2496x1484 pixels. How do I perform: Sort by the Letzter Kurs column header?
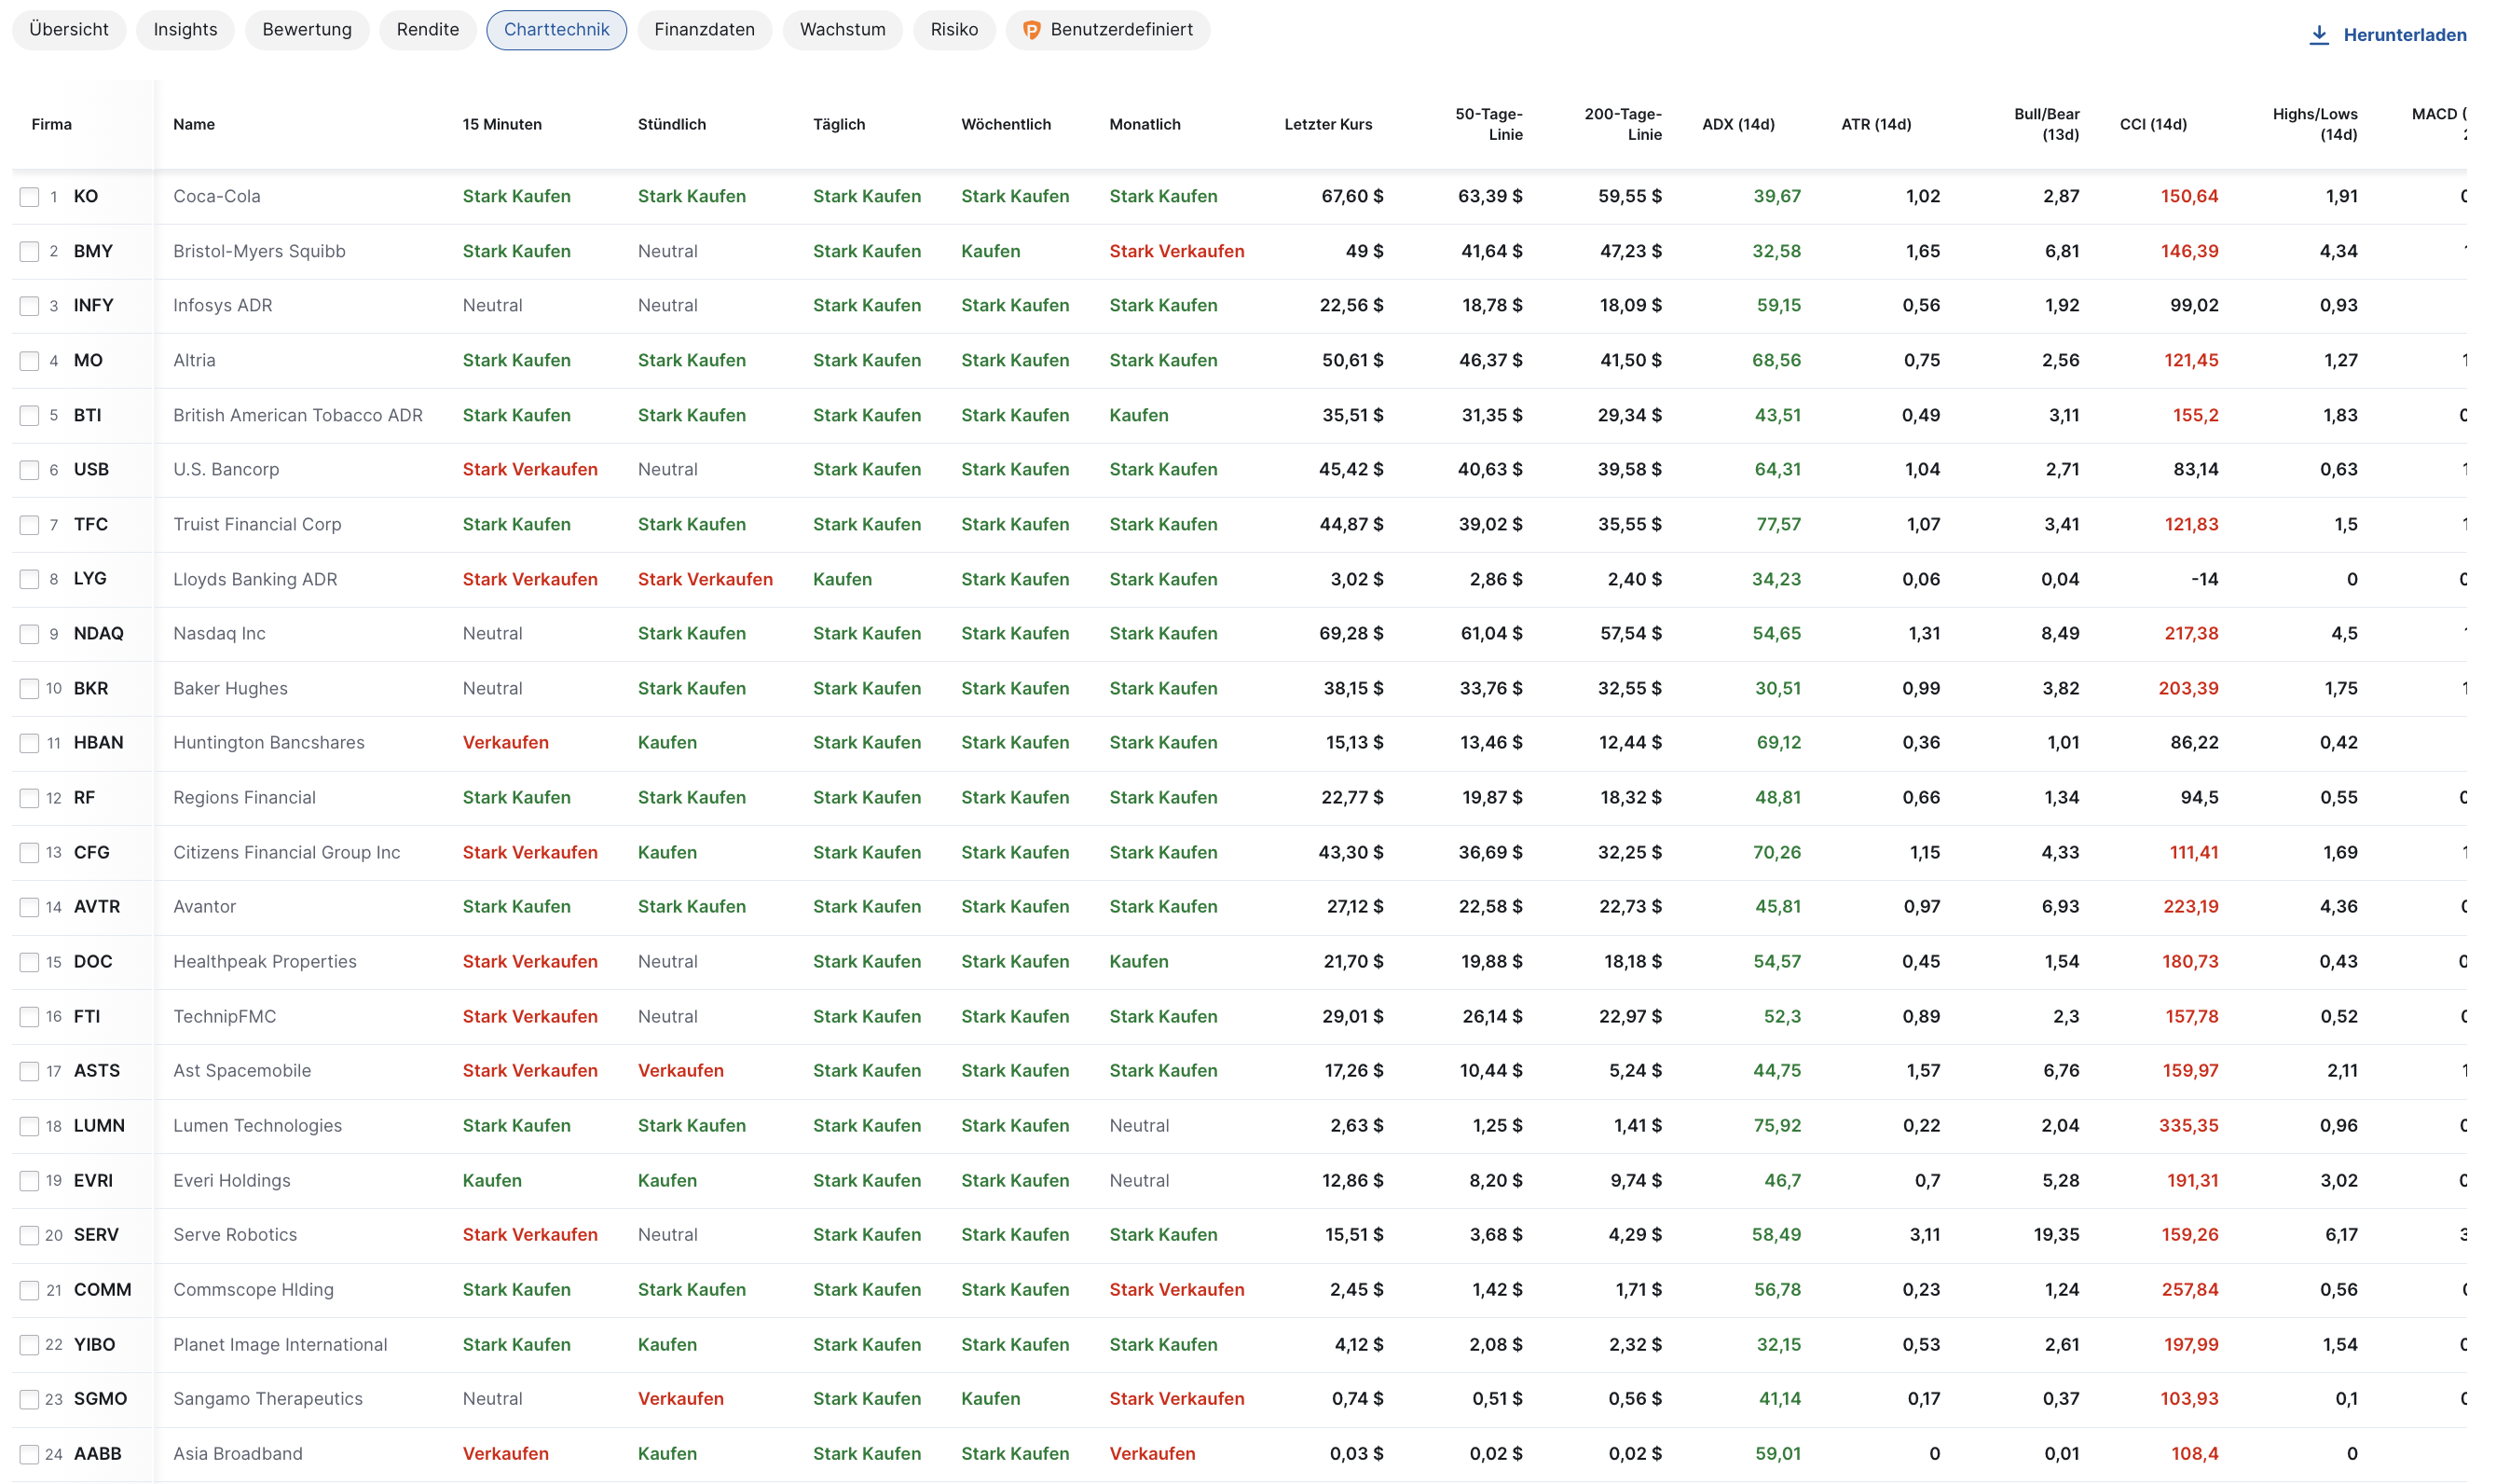(x=1327, y=124)
